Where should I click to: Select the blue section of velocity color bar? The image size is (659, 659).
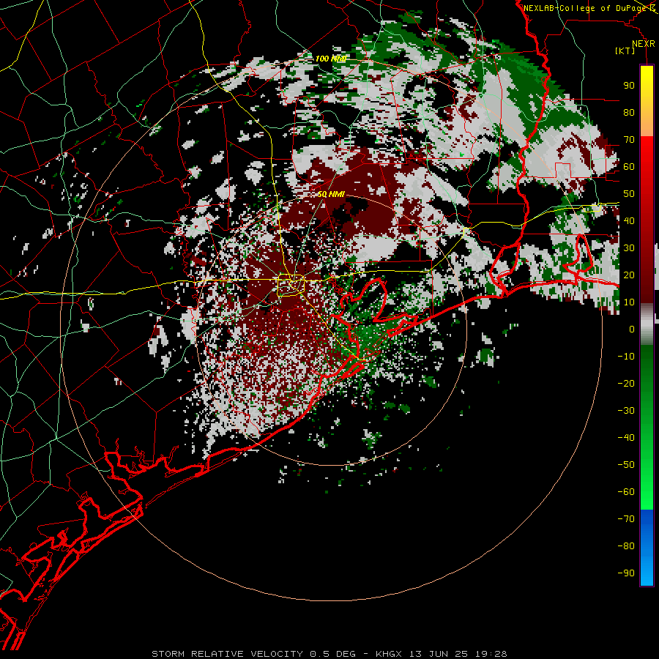647,548
